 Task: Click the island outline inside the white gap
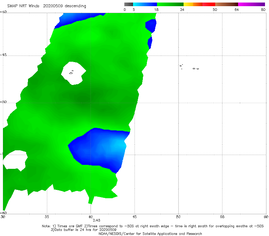71,72
